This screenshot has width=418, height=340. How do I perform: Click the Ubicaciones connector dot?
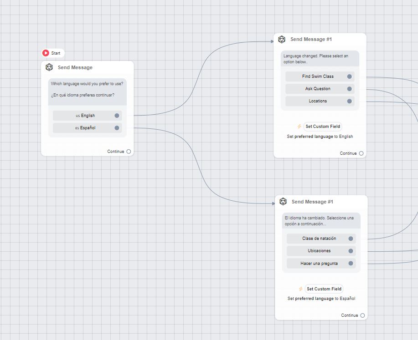pos(351,251)
